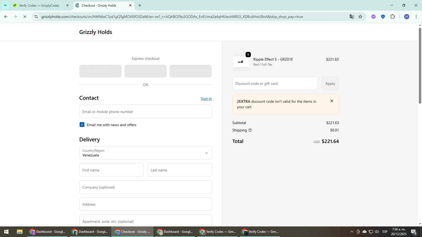The height and width of the screenshot is (237, 422).
Task: Switch to third Dashboard - Google taskbar window
Action: 175,232
